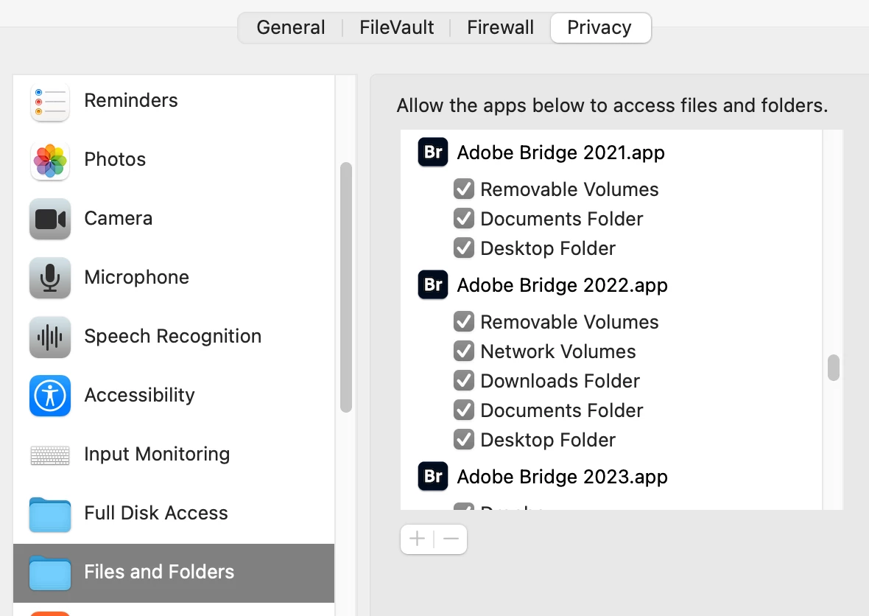The height and width of the screenshot is (616, 869).
Task: Select Speech Recognition category label
Action: point(172,336)
